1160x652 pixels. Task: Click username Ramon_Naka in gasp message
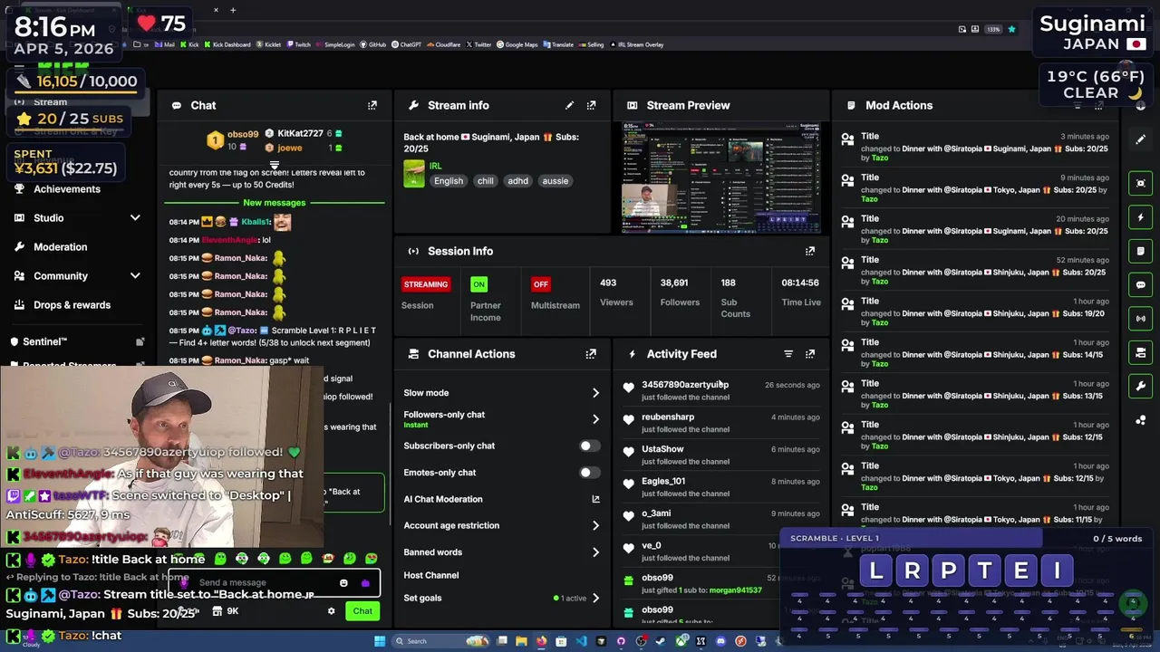(x=240, y=360)
